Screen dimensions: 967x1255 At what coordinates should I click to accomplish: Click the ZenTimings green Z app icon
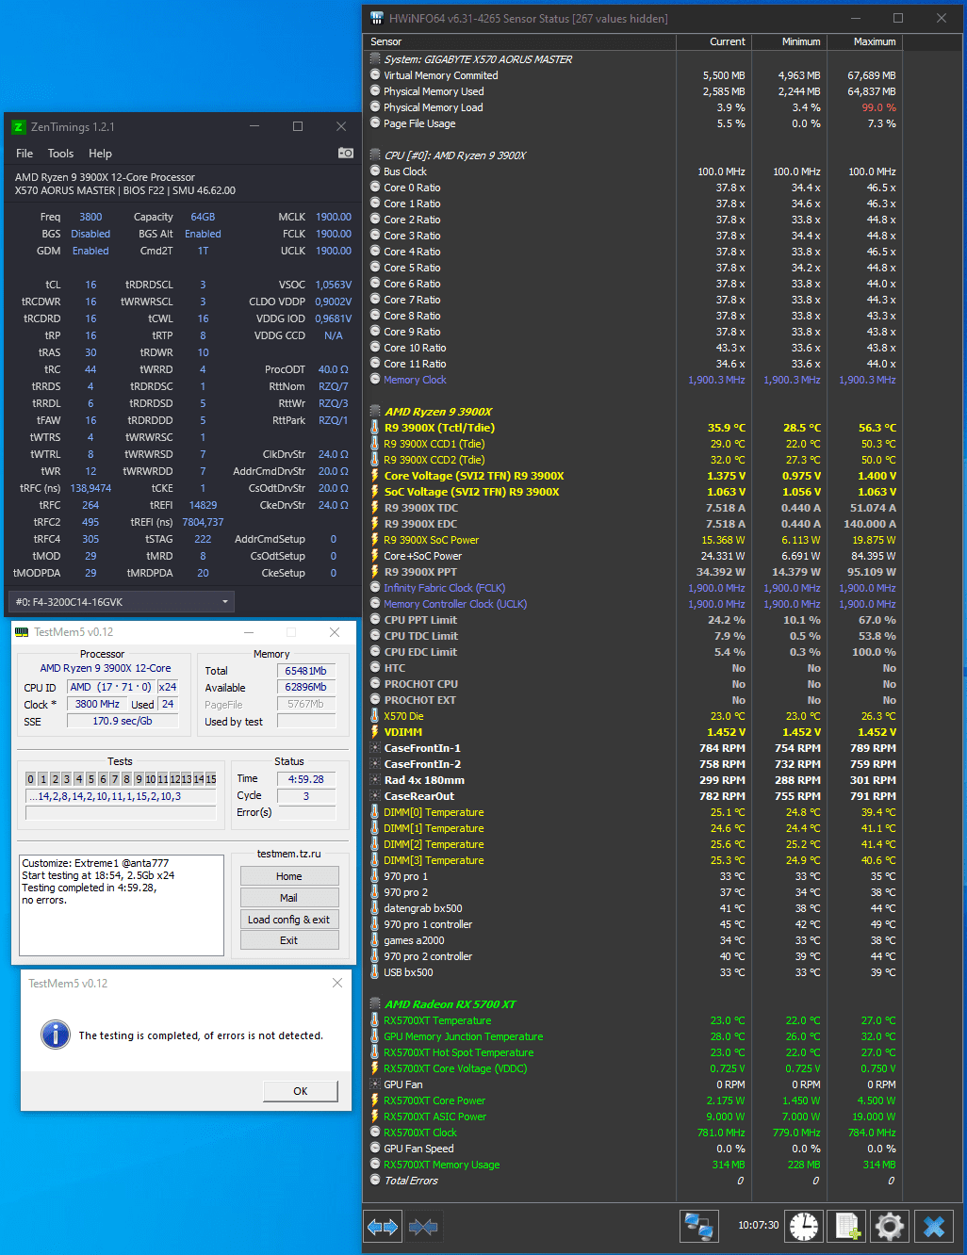18,127
